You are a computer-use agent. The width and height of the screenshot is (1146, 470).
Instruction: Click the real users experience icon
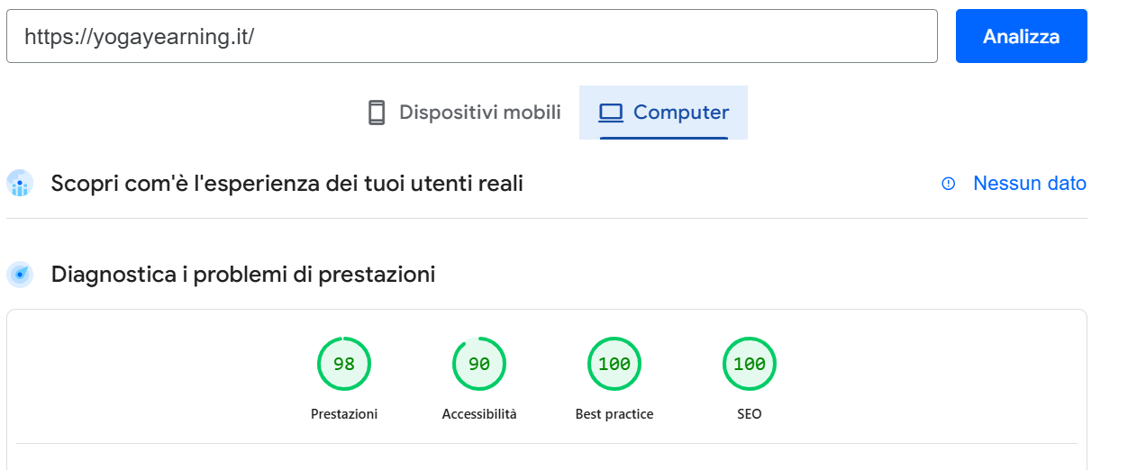pyautogui.click(x=20, y=184)
